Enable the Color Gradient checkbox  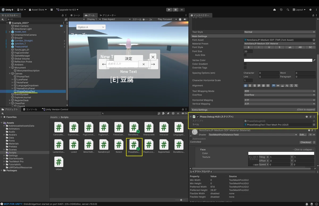pos(245,64)
